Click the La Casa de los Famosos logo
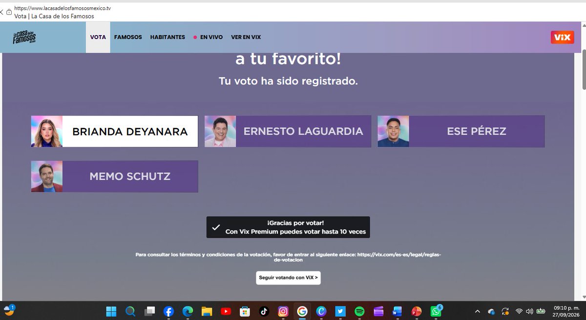Screen dimensions: 586x320 click(24, 37)
